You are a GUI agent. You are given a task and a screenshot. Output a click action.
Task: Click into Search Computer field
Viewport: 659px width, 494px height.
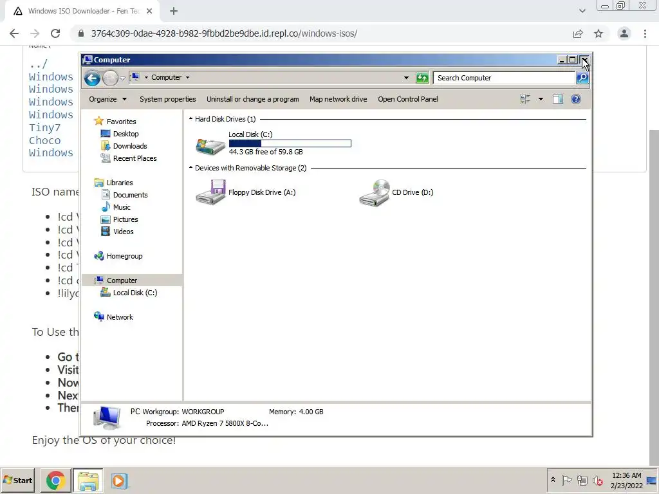(504, 78)
